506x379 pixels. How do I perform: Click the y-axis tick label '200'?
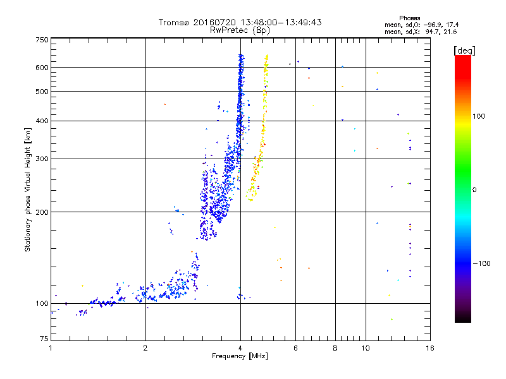[x=42, y=212]
